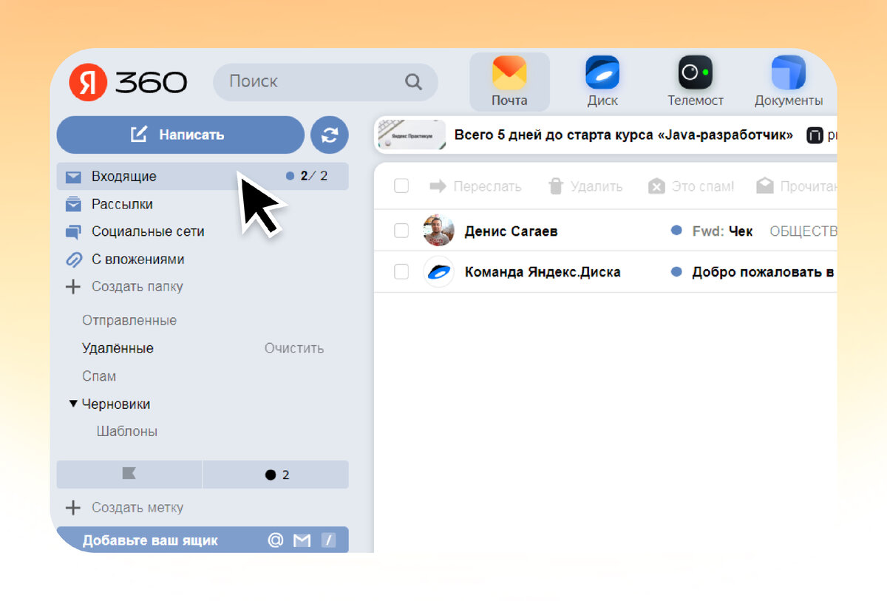Collapse the Черновики folder triangle

click(73, 404)
